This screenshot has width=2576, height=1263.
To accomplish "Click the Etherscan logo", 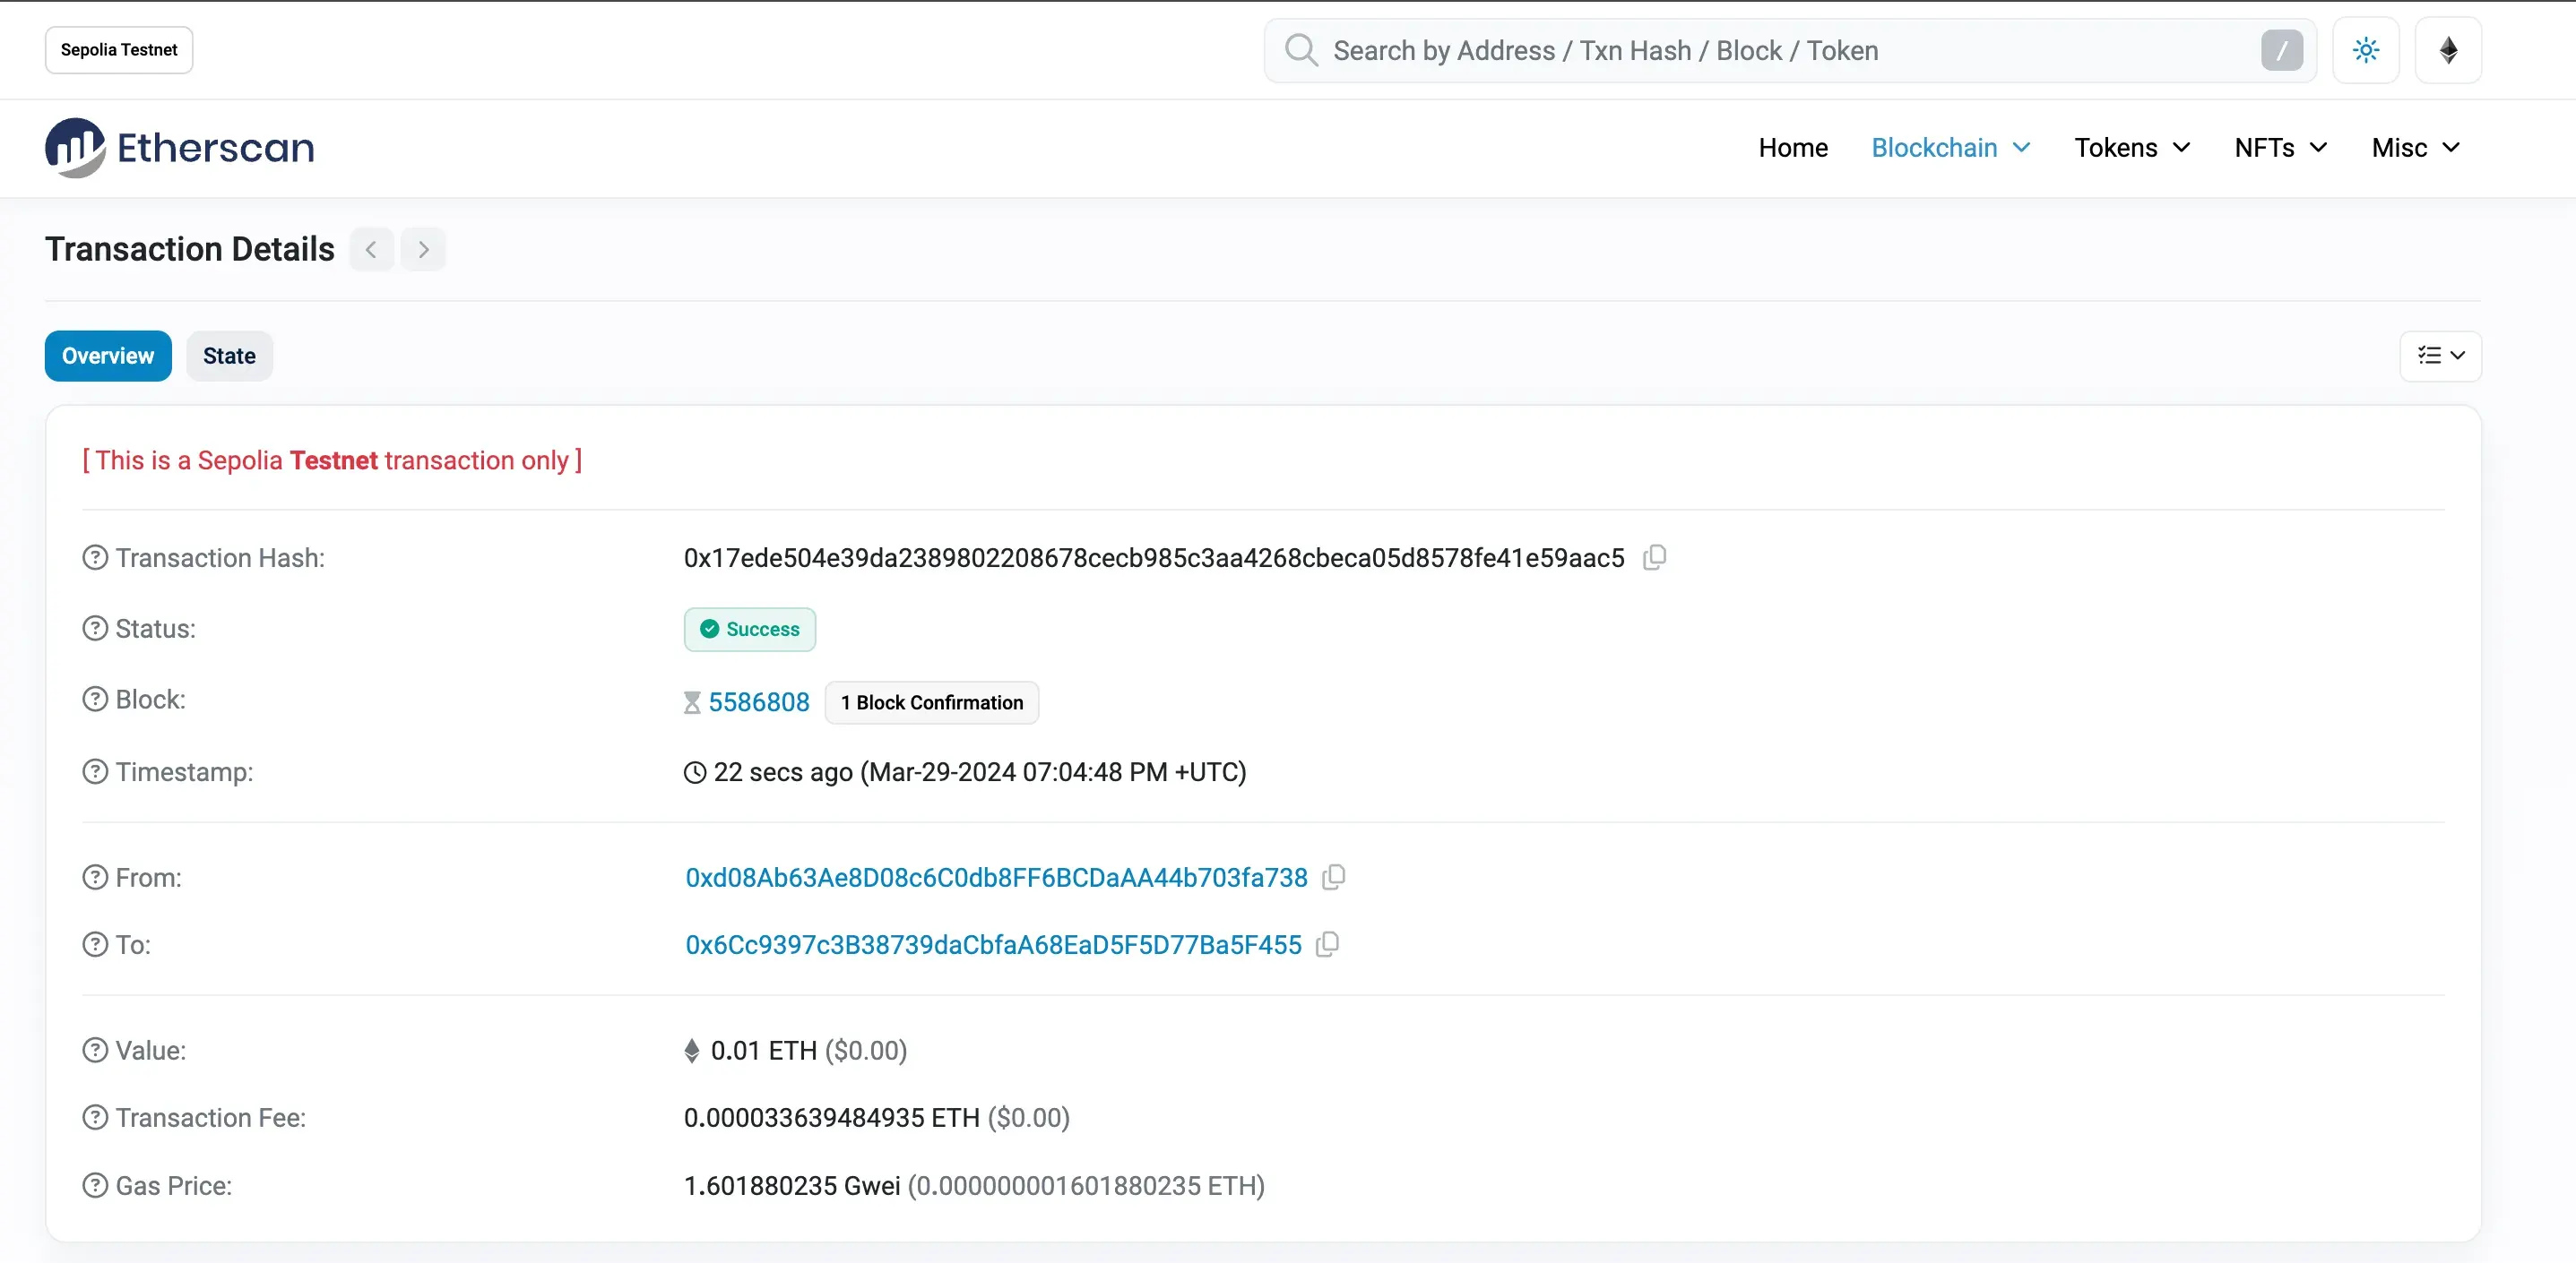I will point(180,148).
